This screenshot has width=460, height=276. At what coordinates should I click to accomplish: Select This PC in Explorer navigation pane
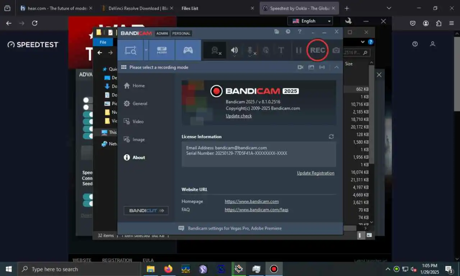(109, 132)
